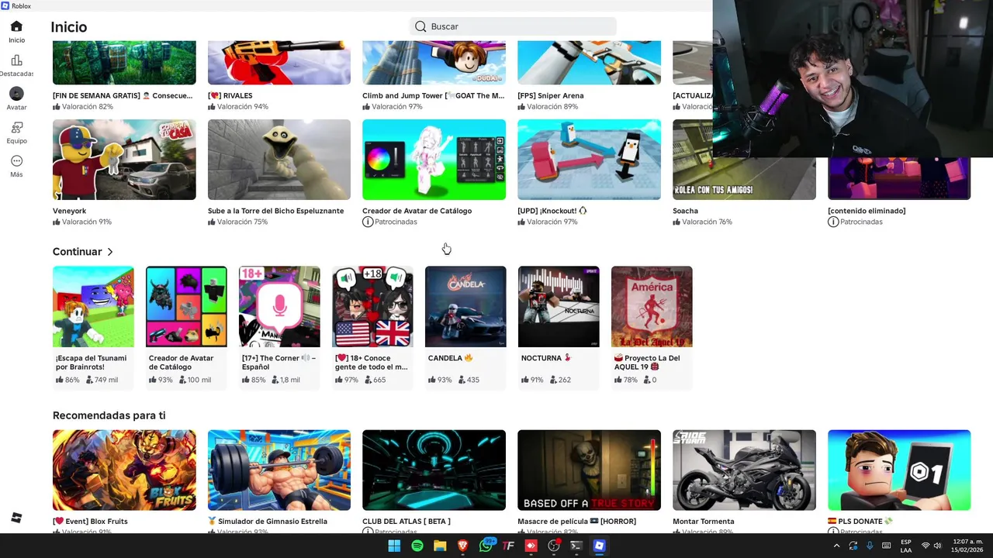
Task: Open the red AnyDesk-style taskbar icon
Action: [x=531, y=546]
